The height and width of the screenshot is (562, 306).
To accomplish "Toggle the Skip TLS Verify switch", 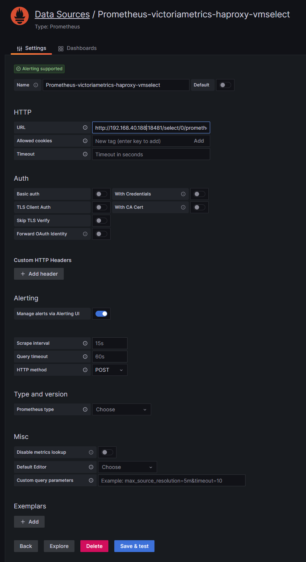I will point(101,221).
